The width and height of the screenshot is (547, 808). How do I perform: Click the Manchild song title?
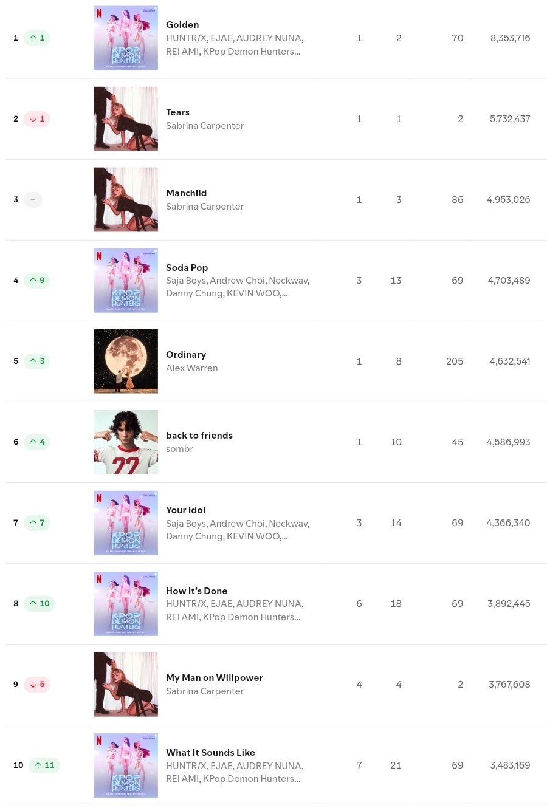(x=186, y=193)
